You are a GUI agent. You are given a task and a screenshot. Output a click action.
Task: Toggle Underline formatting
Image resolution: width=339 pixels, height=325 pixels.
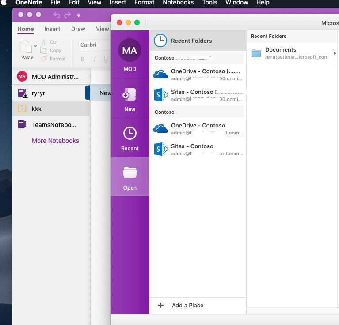pos(106,59)
